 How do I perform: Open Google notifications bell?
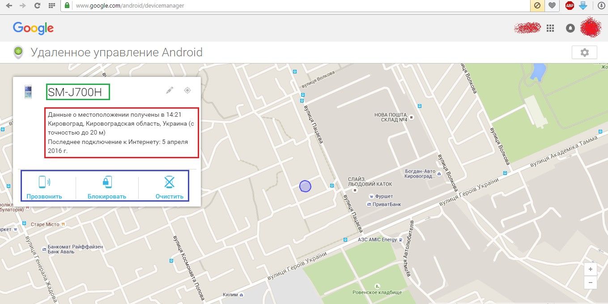[570, 28]
